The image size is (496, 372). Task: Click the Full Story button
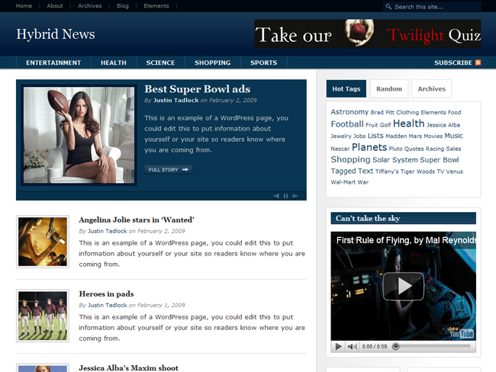[169, 170]
